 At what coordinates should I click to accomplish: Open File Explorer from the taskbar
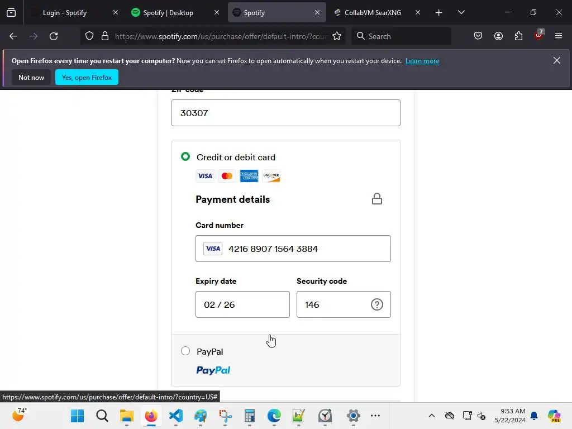127,416
